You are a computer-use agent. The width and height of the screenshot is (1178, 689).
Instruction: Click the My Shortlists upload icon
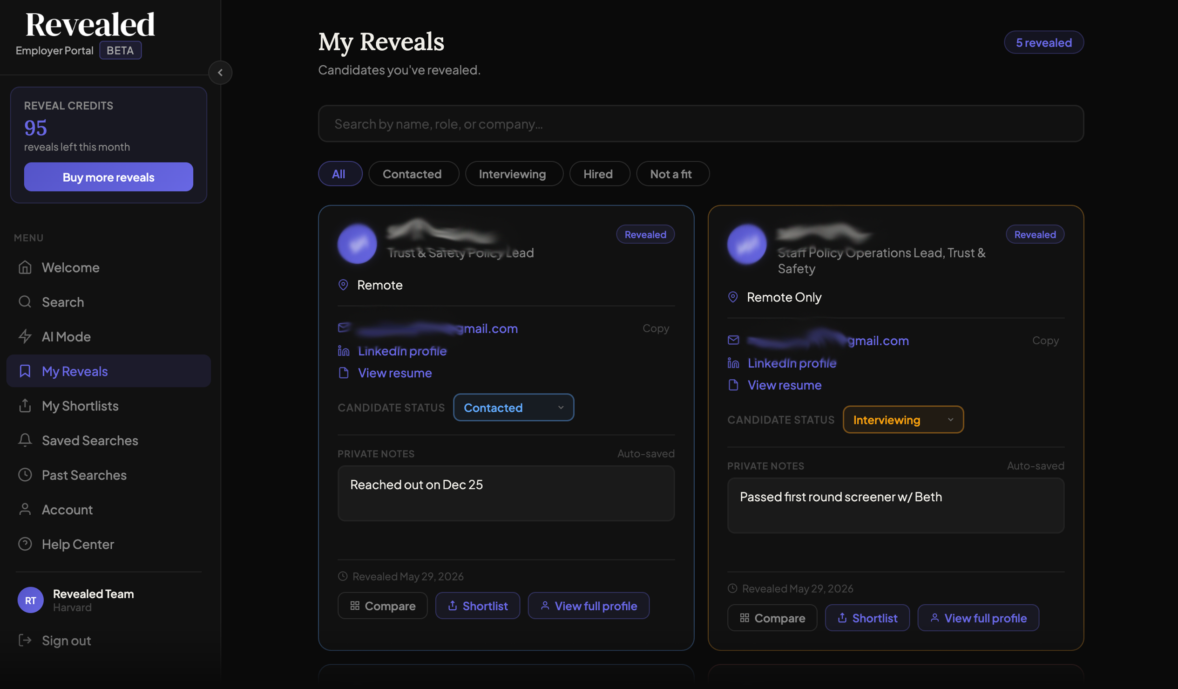pyautogui.click(x=25, y=406)
